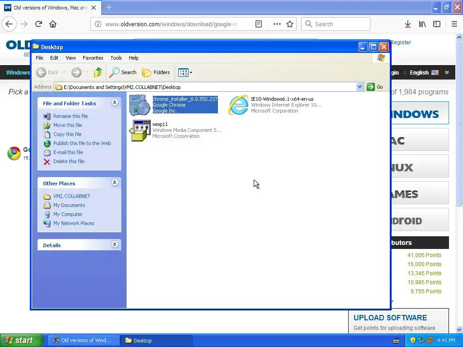Select the chrome_installer_8.0.552.237 file icon
Image resolution: width=463 pixels, height=347 pixels.
pyautogui.click(x=139, y=105)
